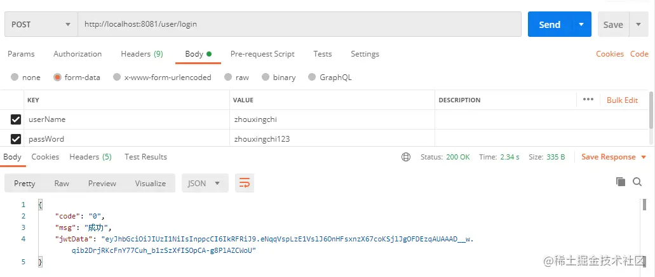Image resolution: width=655 pixels, height=277 pixels.
Task: Select the raw radio button
Action: (x=228, y=78)
